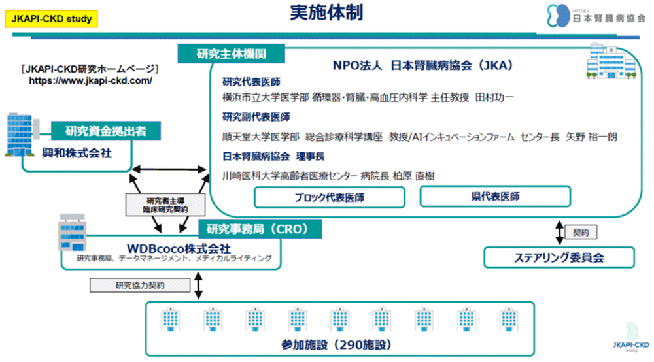Click the gray building icon beside WDBcoco
The image size is (654, 362).
[x=72, y=233]
